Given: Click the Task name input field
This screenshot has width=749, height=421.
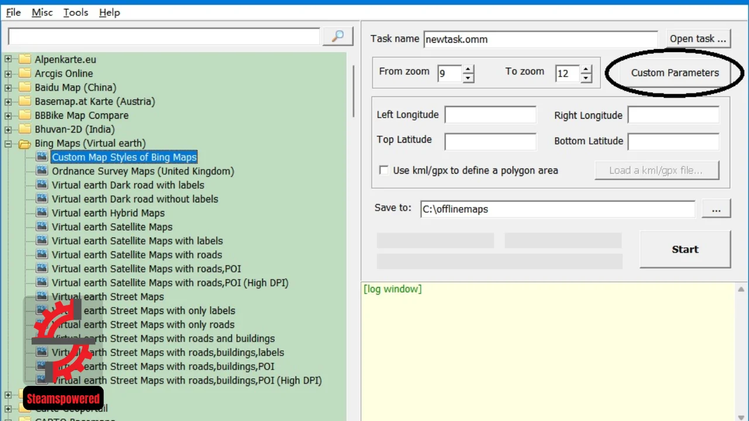Looking at the screenshot, I should click(x=541, y=39).
